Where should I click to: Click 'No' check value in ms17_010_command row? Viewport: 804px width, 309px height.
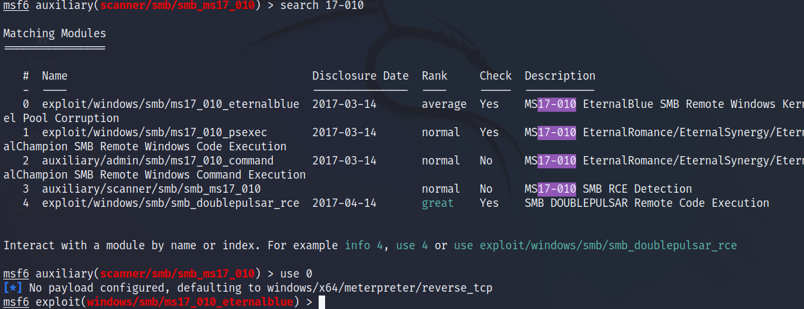486,161
